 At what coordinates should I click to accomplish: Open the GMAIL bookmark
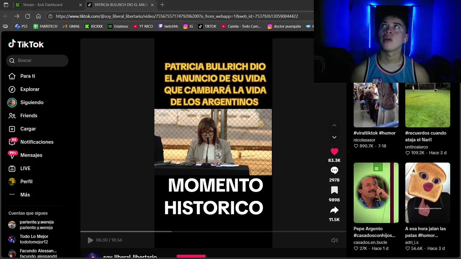point(71,26)
